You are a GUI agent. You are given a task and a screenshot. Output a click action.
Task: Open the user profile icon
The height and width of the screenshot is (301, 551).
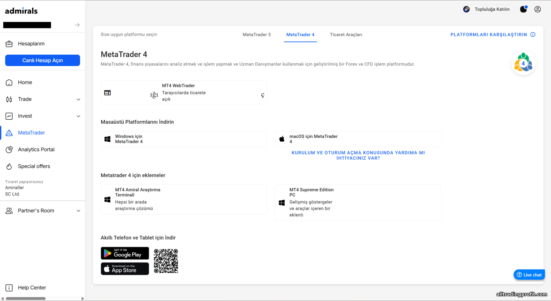537,9
